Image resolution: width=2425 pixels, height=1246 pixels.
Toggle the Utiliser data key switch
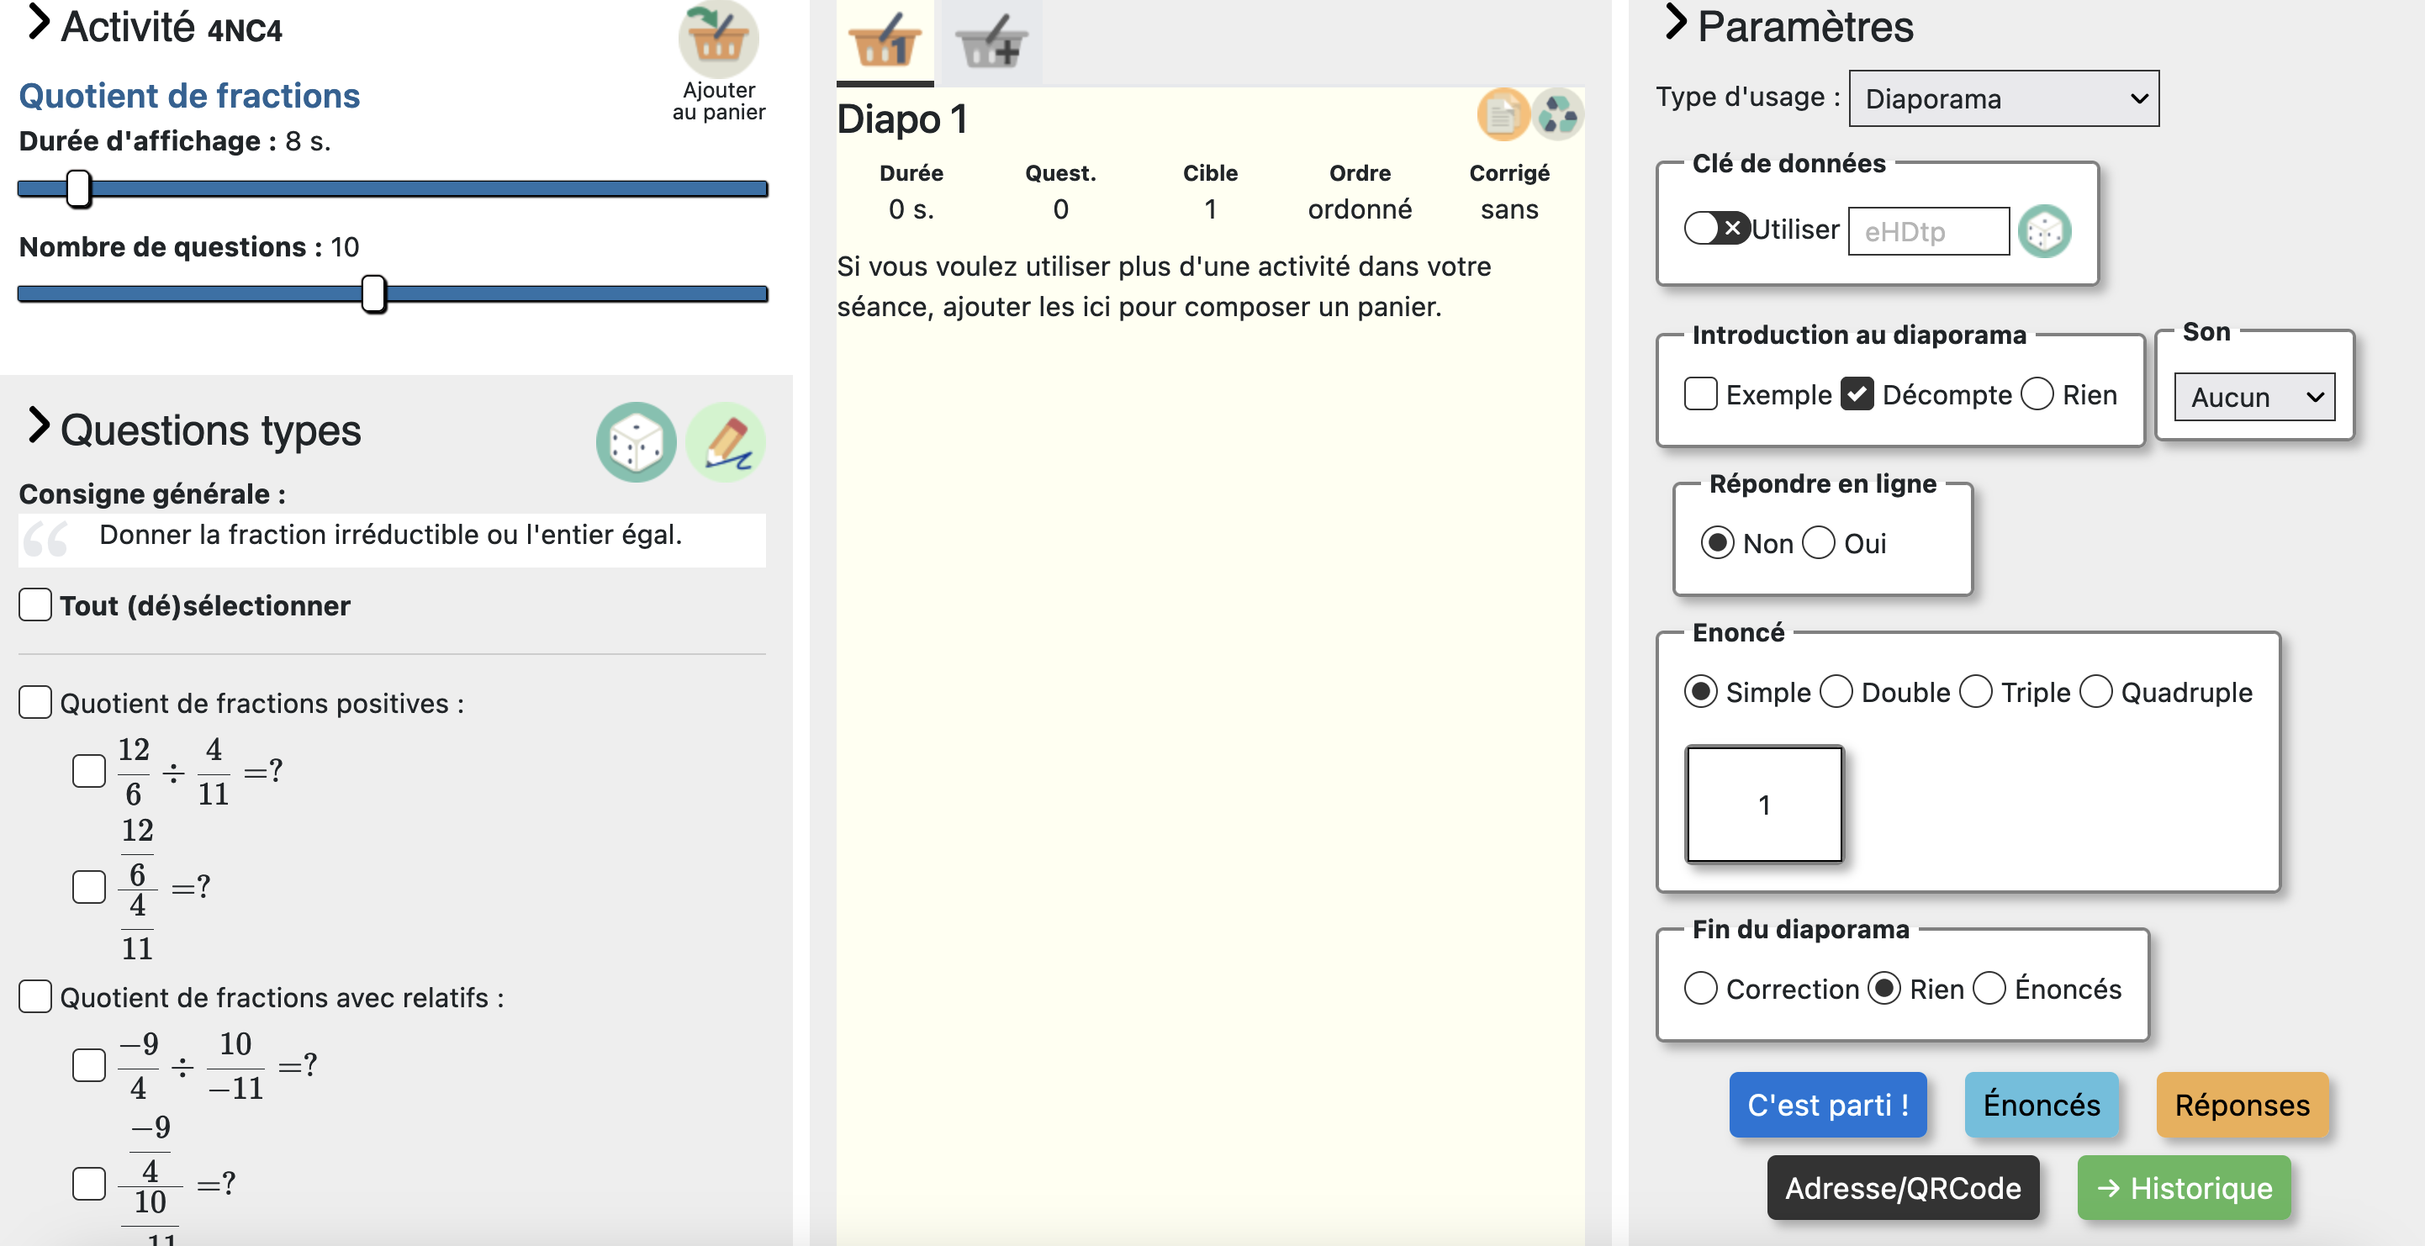click(1716, 228)
